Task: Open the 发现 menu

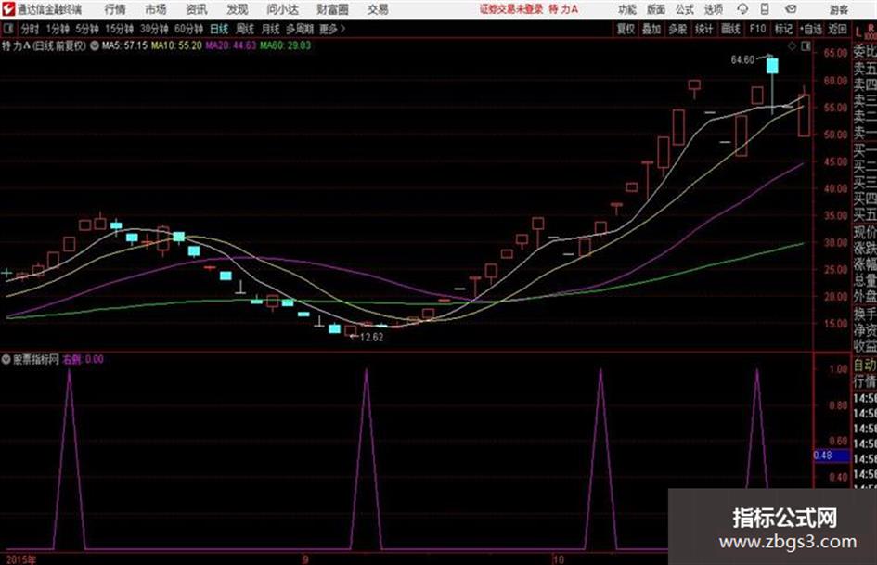Action: 238,9
